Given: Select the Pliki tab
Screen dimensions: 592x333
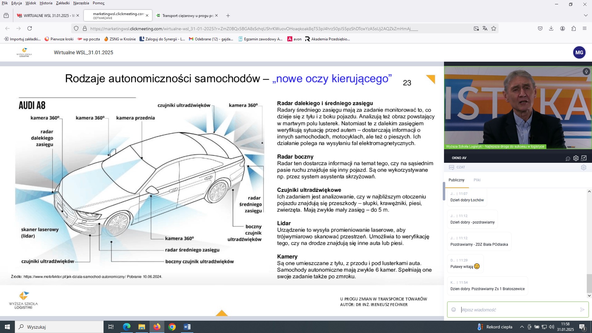Looking at the screenshot, I should coord(477,180).
